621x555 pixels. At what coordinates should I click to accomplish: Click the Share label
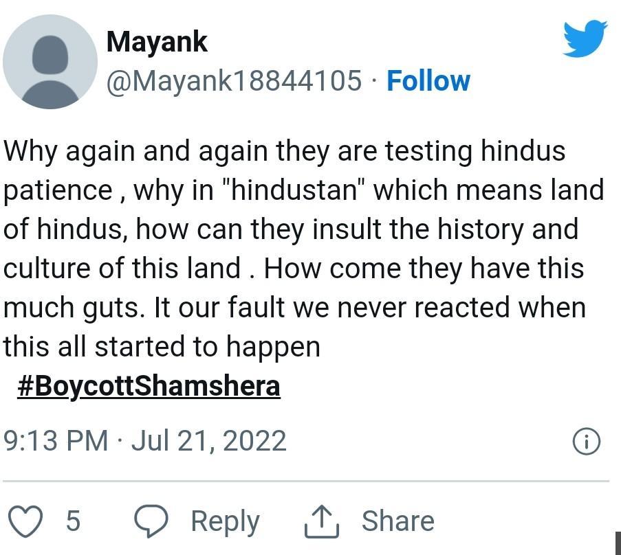click(397, 521)
